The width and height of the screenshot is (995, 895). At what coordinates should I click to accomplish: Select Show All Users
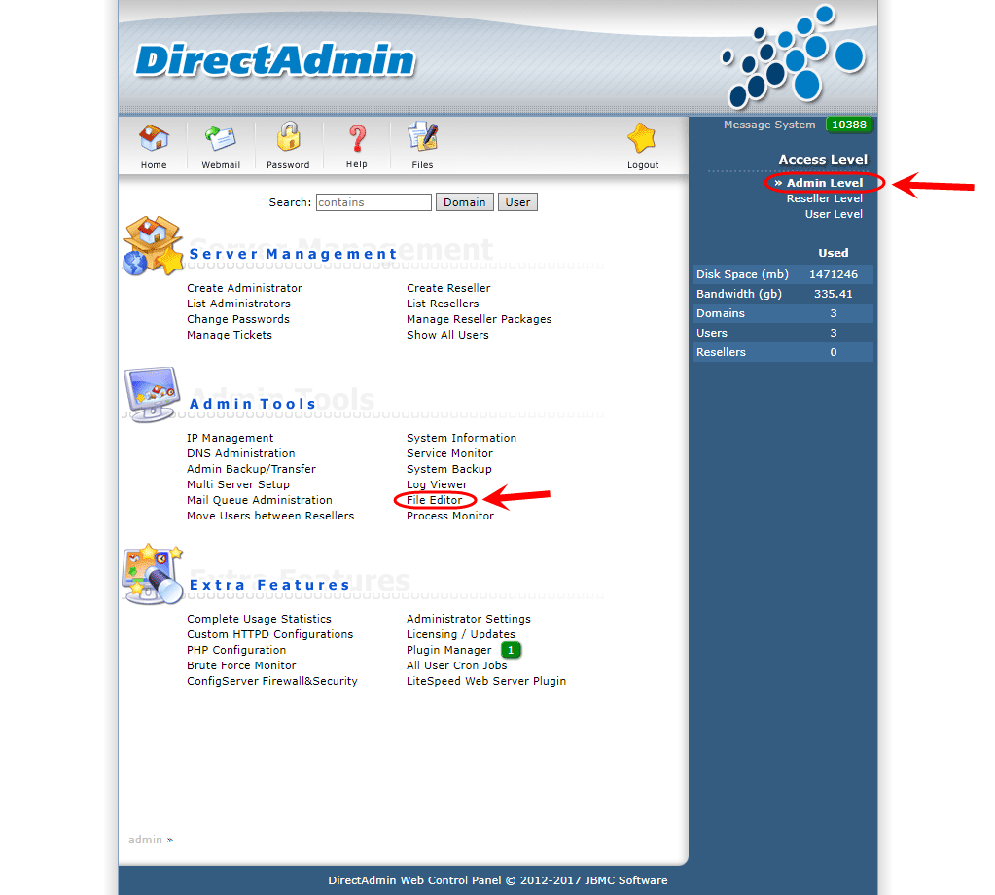tap(447, 336)
